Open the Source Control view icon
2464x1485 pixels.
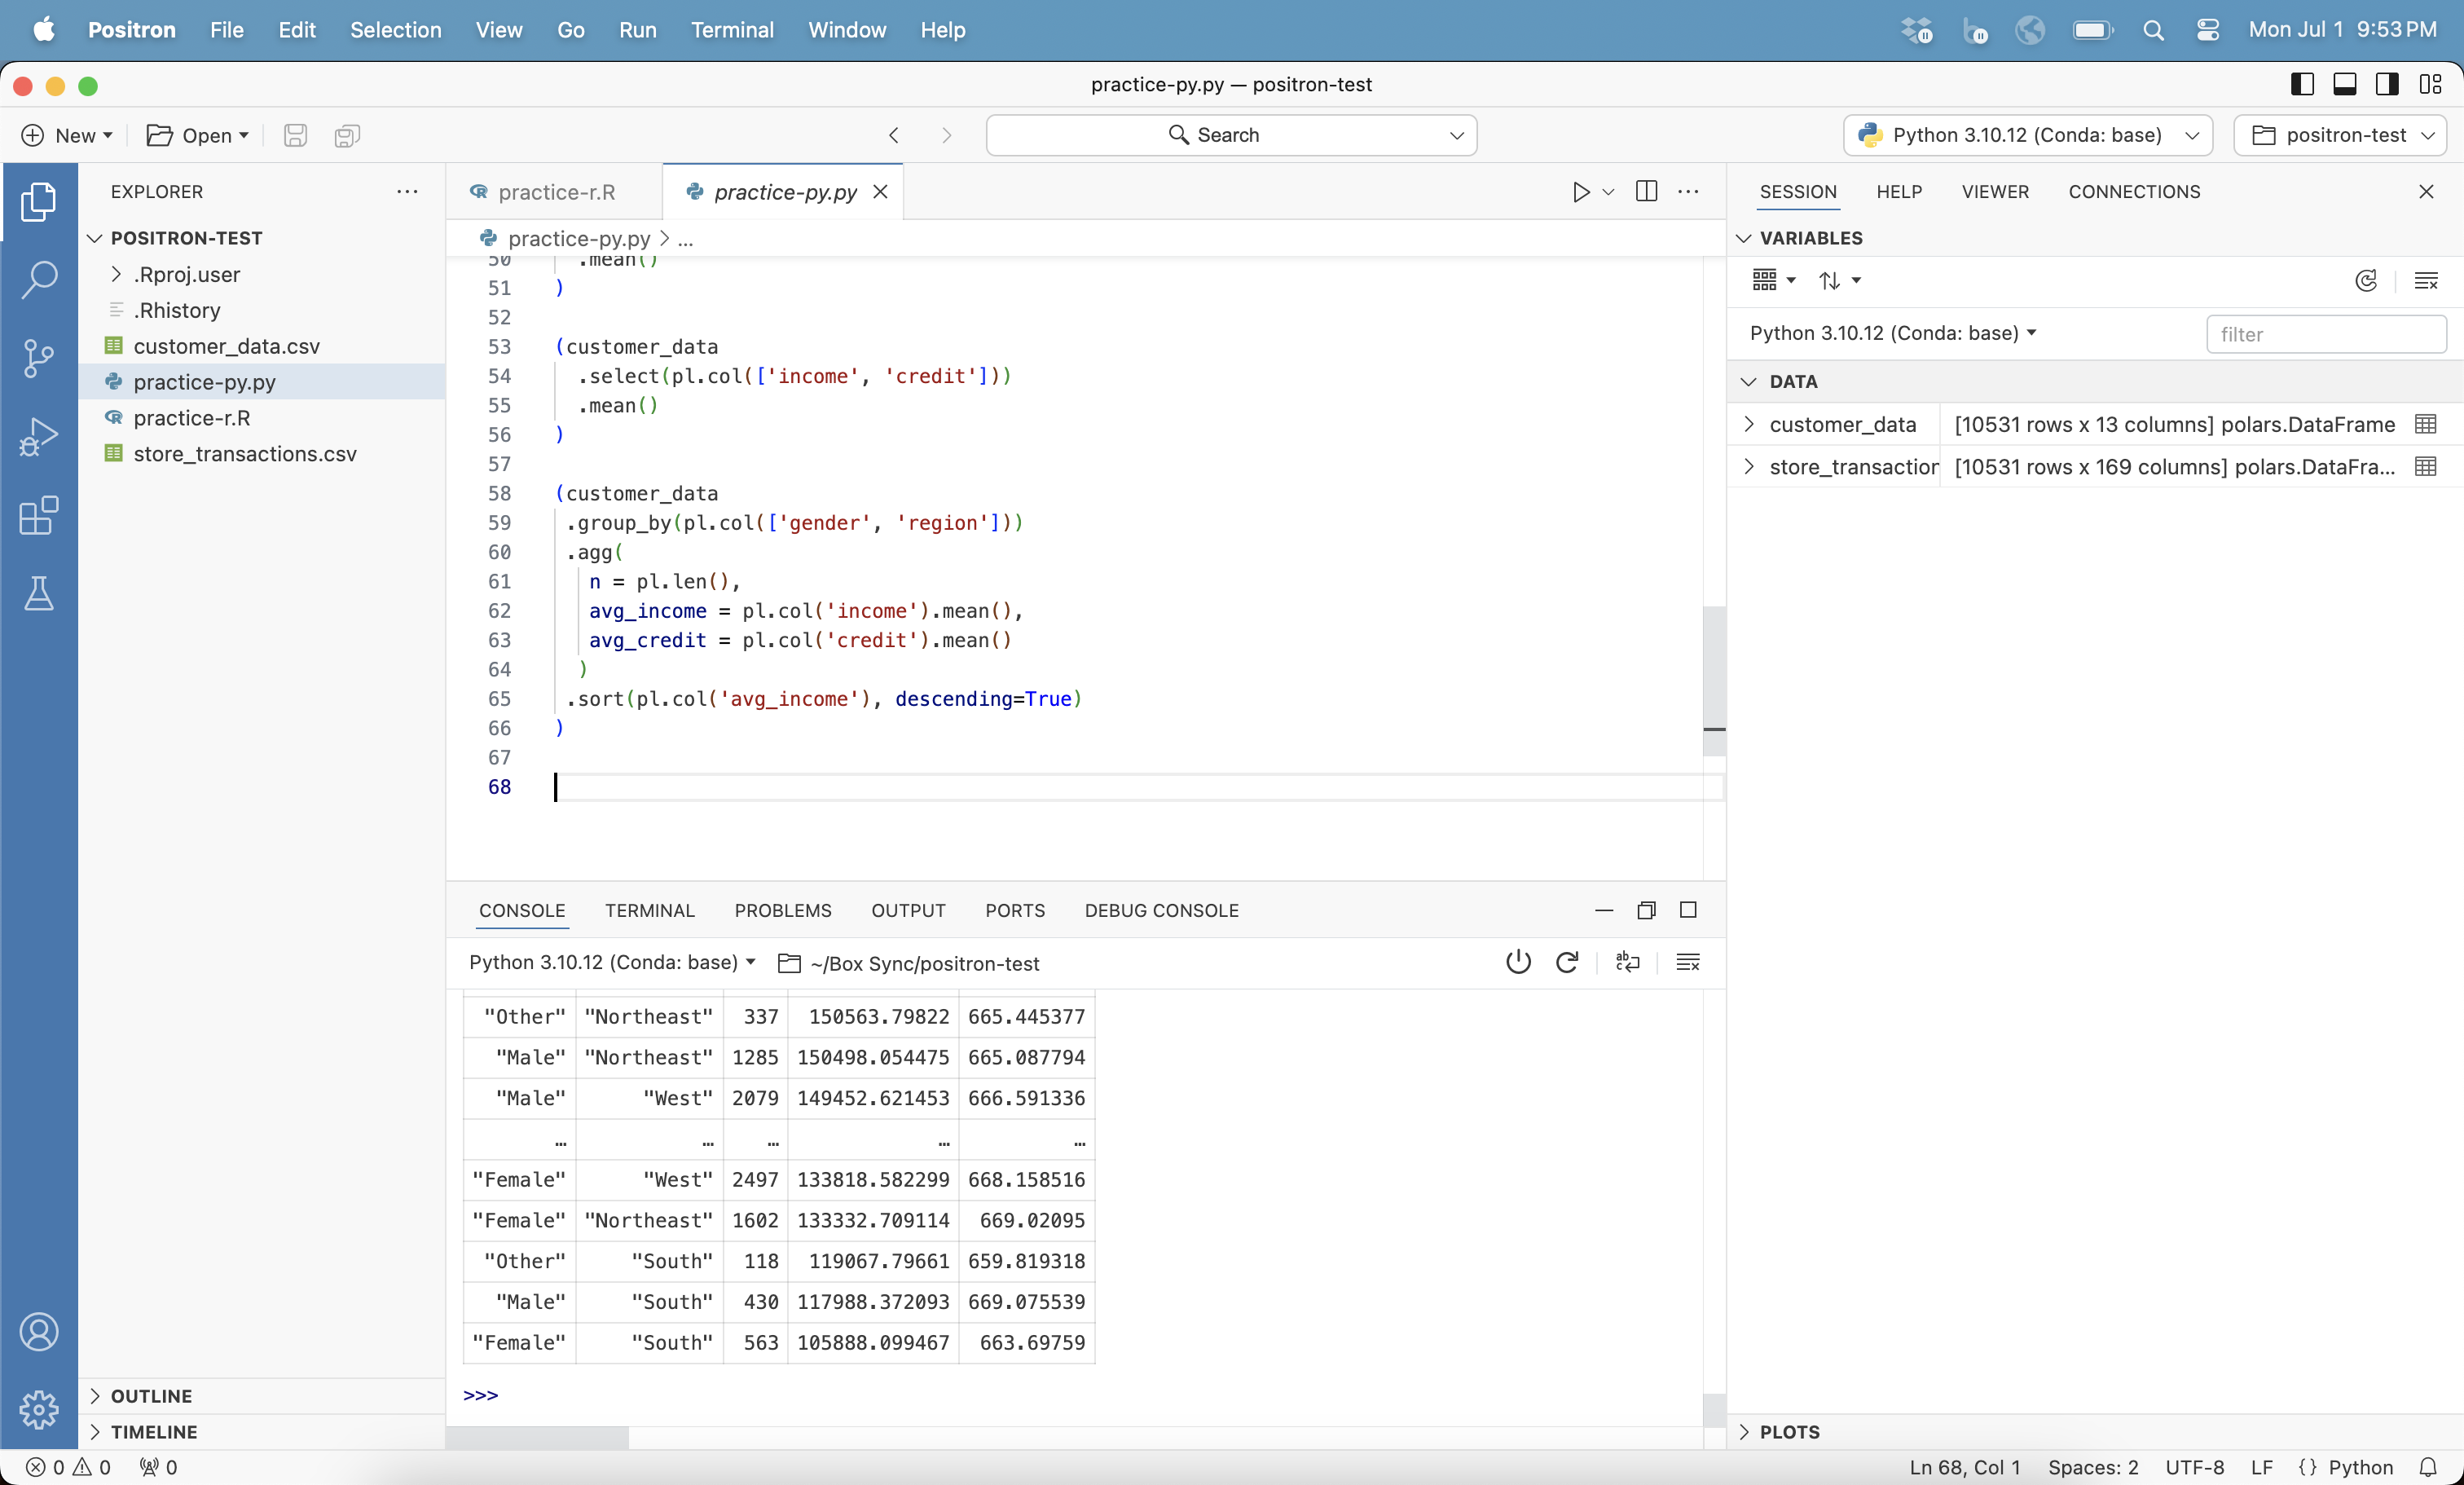pyautogui.click(x=38, y=357)
